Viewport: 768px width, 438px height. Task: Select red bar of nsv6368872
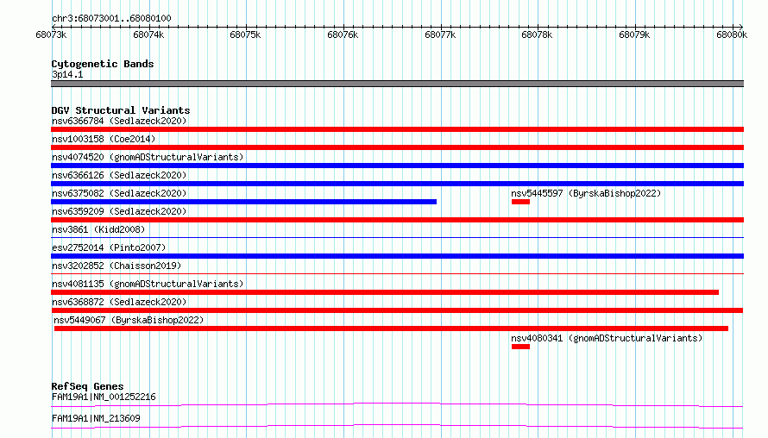[x=397, y=310]
